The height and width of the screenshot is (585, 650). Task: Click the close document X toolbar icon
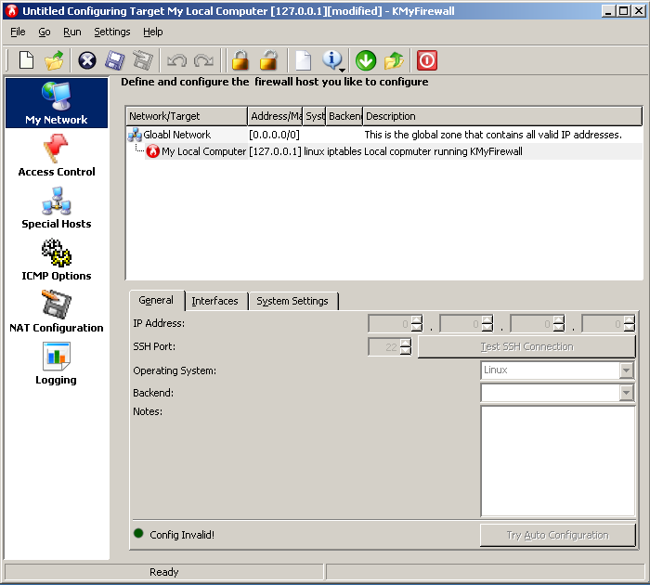coord(87,60)
